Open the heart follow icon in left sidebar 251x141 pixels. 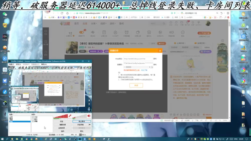(46, 31)
